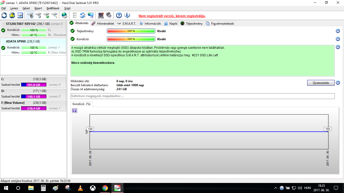Image resolution: width=344 pixels, height=193 pixels.
Task: Click the blue refresh arrows toolbar icon
Action: [x=4, y=15]
